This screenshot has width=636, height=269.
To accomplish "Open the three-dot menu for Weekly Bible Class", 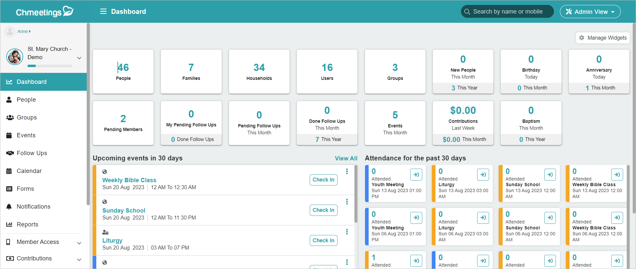I will 347,171.
